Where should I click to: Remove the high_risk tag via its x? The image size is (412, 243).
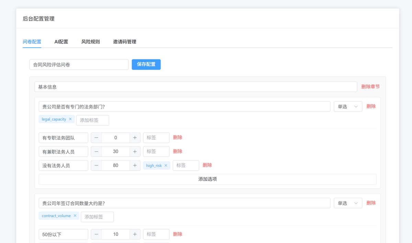pos(166,165)
